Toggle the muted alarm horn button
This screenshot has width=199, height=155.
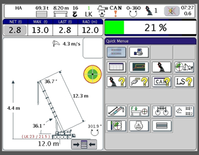point(171,11)
